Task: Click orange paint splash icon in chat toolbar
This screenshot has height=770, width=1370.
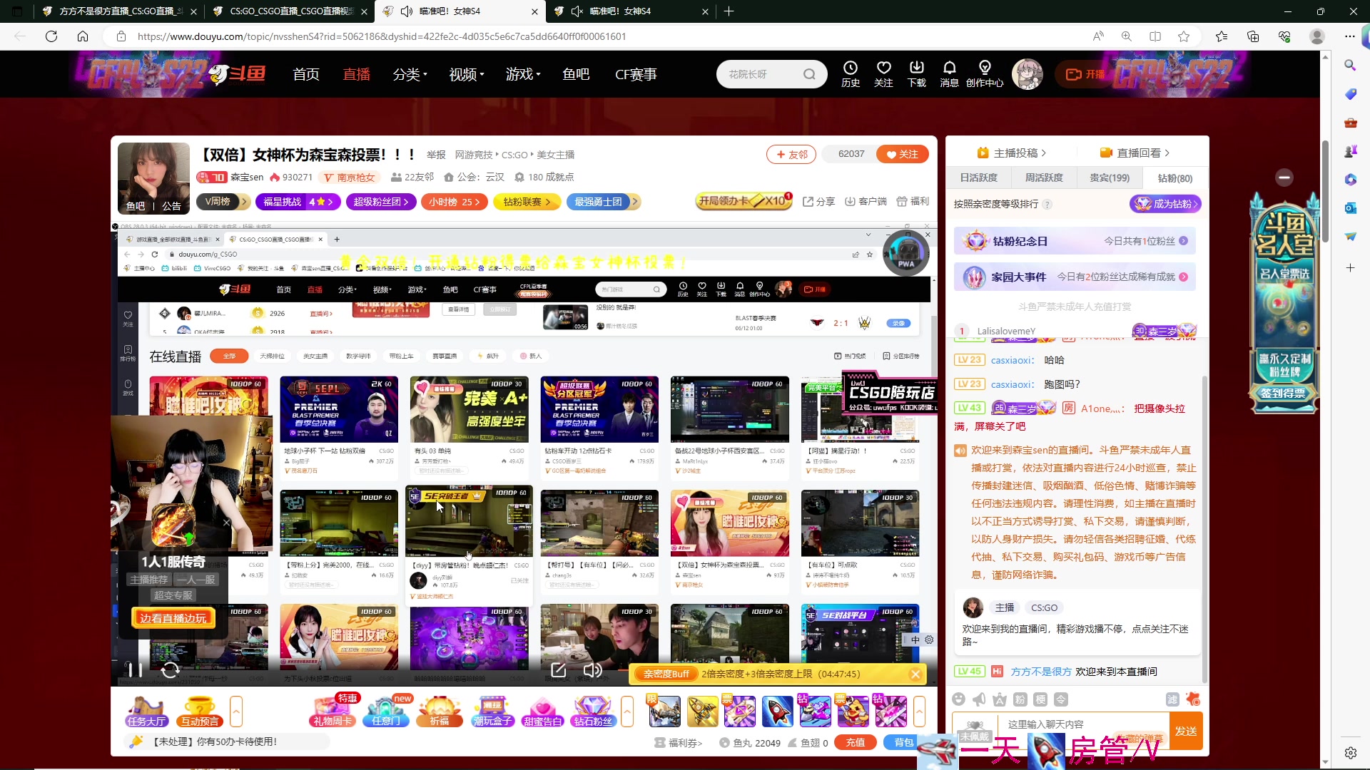Action: (1193, 699)
